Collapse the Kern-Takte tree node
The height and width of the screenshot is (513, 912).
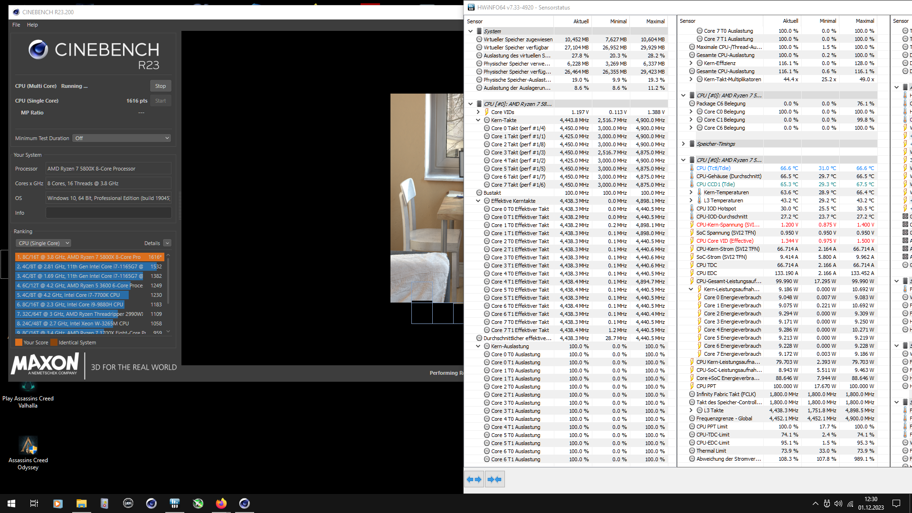tap(478, 120)
